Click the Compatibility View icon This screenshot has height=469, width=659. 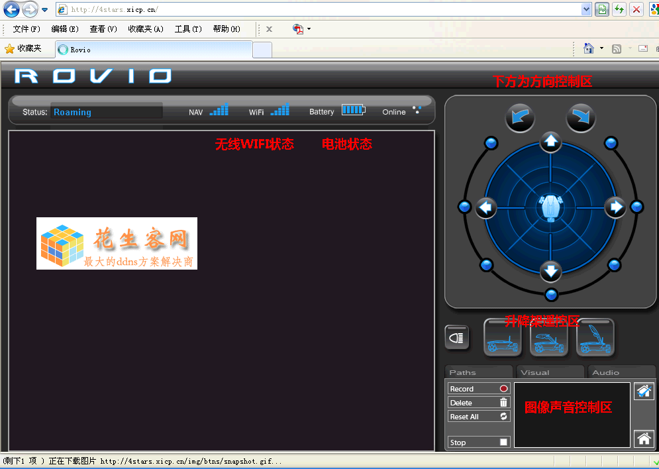[x=602, y=10]
